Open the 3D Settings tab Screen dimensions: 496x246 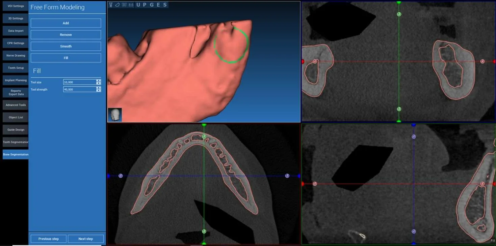coord(16,19)
